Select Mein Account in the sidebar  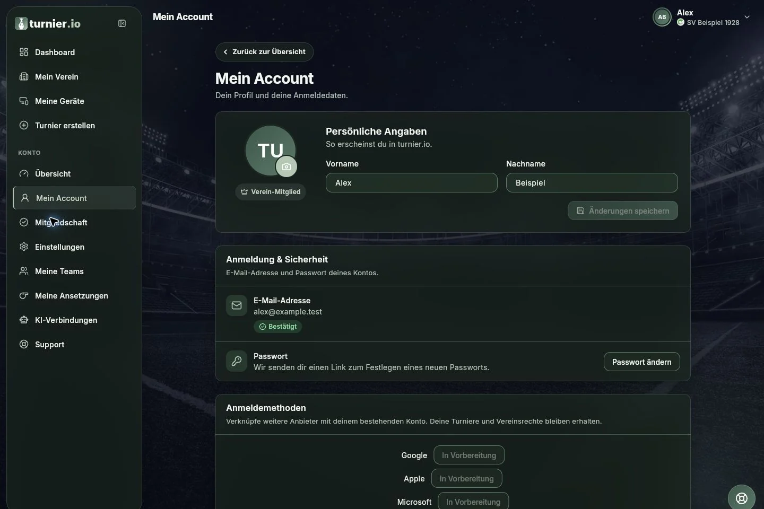(x=74, y=198)
